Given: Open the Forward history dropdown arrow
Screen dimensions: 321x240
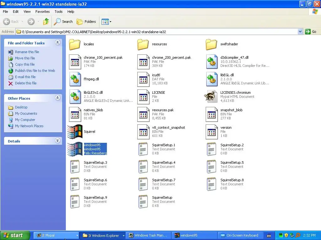Looking at the screenshot, I should point(38,22).
